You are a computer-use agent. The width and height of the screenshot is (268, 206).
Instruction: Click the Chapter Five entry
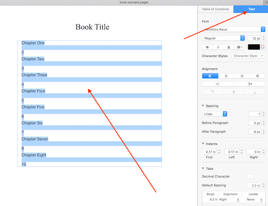click(33, 107)
